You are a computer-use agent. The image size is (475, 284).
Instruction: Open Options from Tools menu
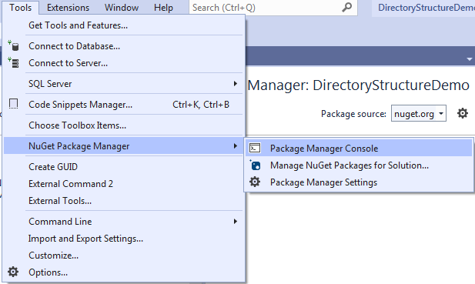(124, 272)
